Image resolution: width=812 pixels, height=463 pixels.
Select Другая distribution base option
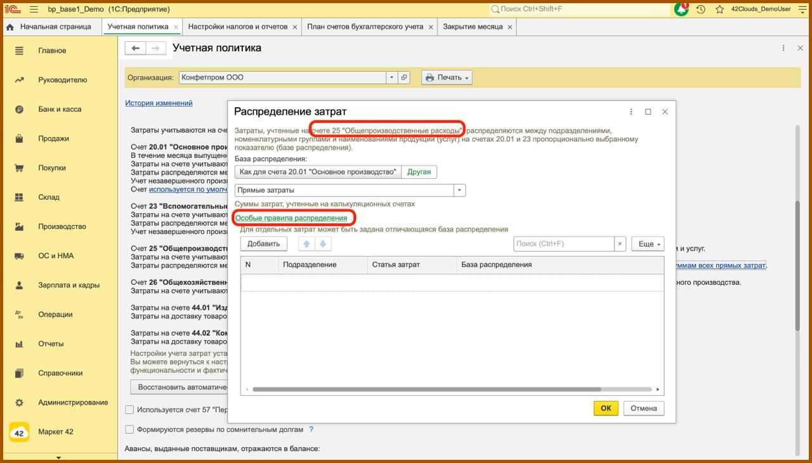(419, 172)
